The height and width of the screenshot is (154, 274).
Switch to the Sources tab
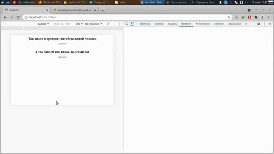[172, 24]
